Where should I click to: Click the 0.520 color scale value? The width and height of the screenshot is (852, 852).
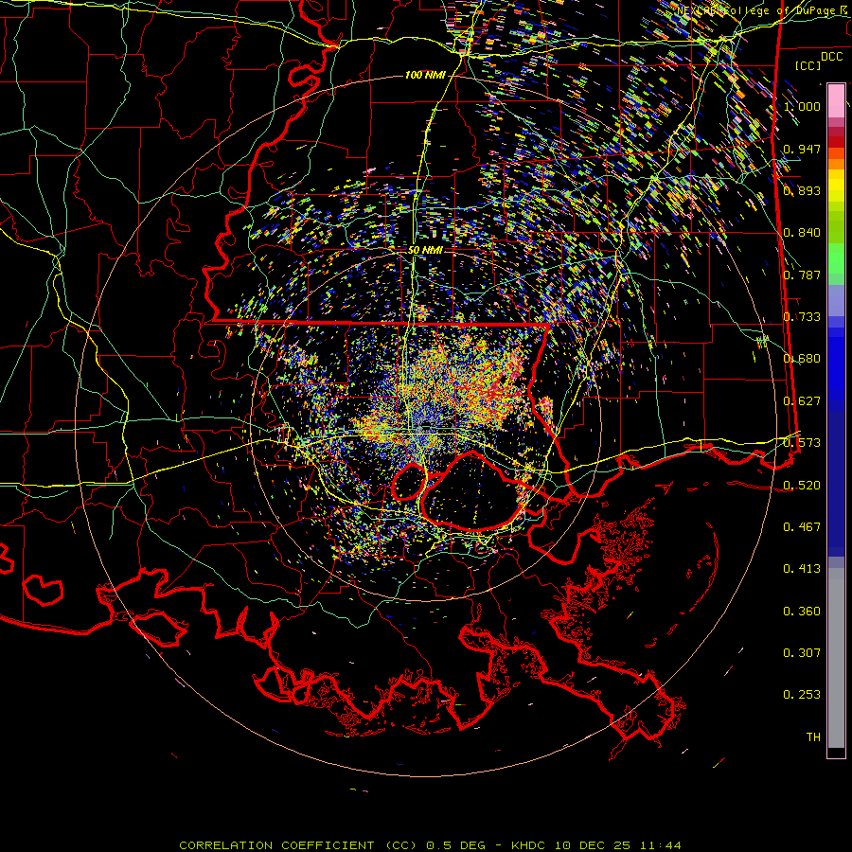click(x=802, y=486)
